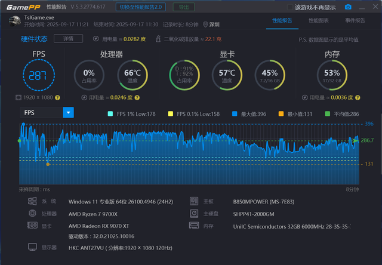The height and width of the screenshot is (265, 382).
Task: Click the HKC ANT27VU monitor text
Action: click(x=121, y=248)
